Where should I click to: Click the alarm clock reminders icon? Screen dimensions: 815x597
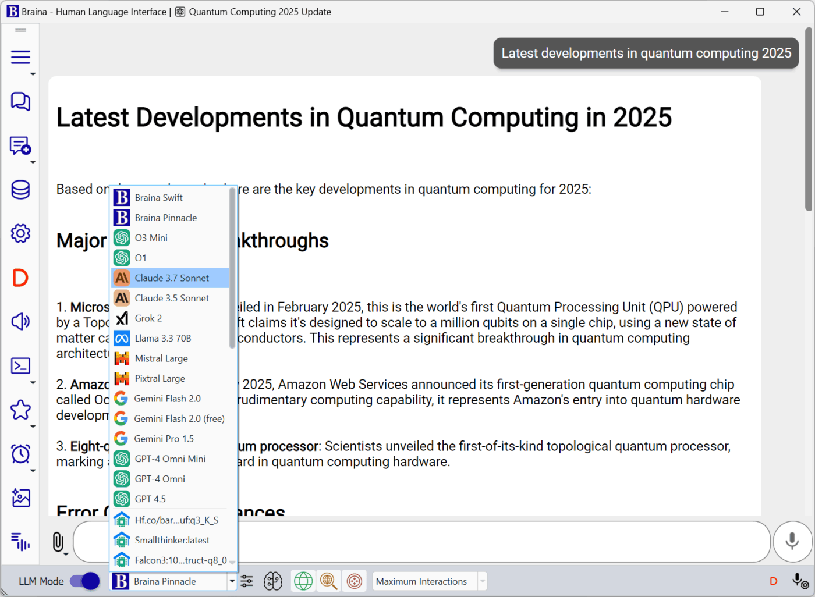click(x=20, y=453)
